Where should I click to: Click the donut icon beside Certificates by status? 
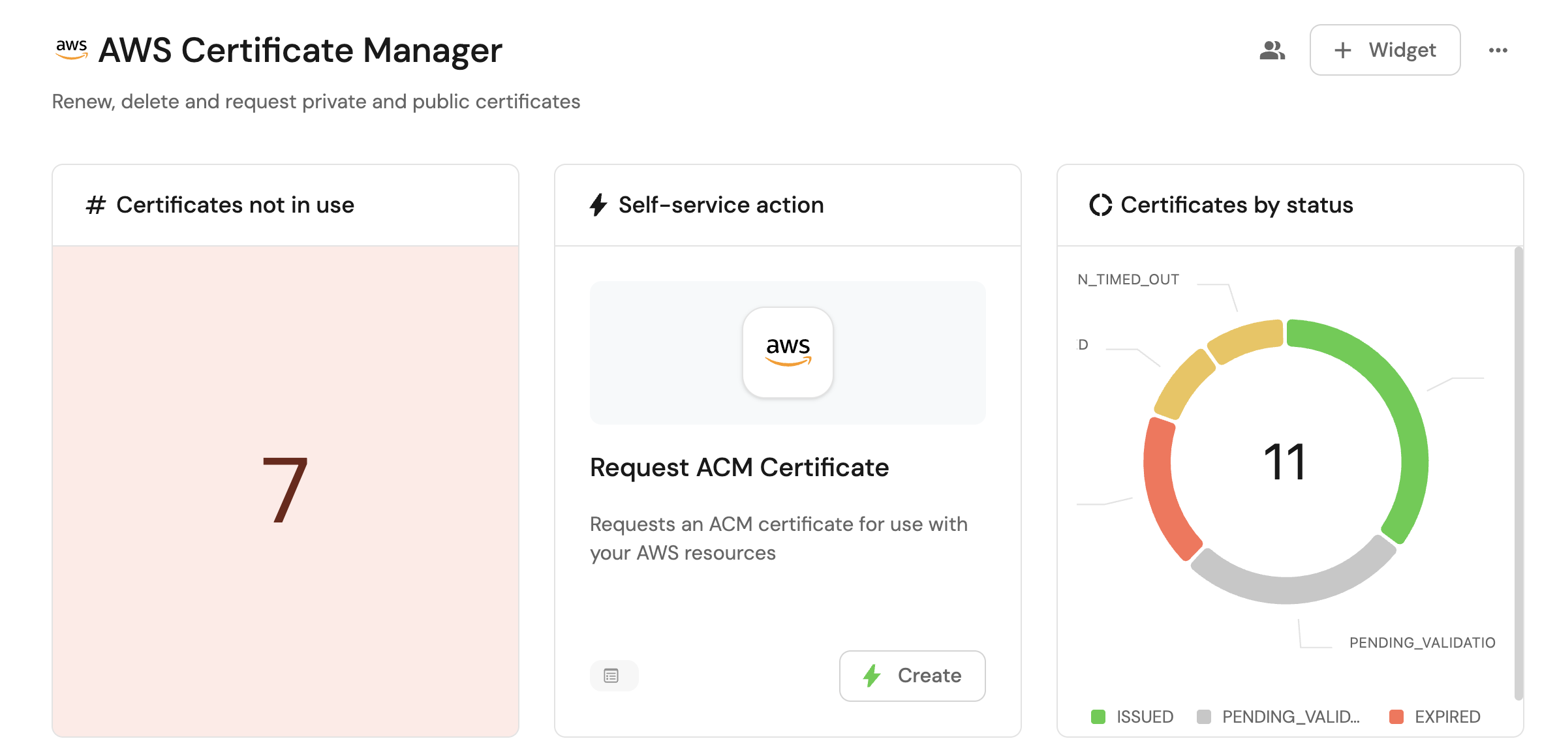click(x=1100, y=205)
